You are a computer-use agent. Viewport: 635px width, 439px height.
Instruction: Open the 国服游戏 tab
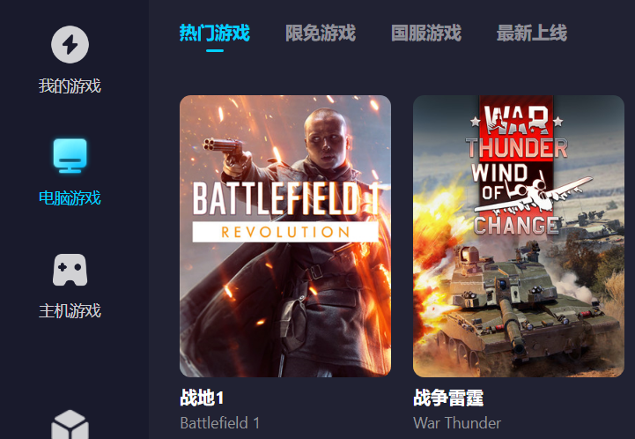point(426,33)
